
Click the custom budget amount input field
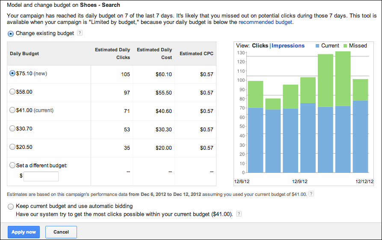coord(41,176)
